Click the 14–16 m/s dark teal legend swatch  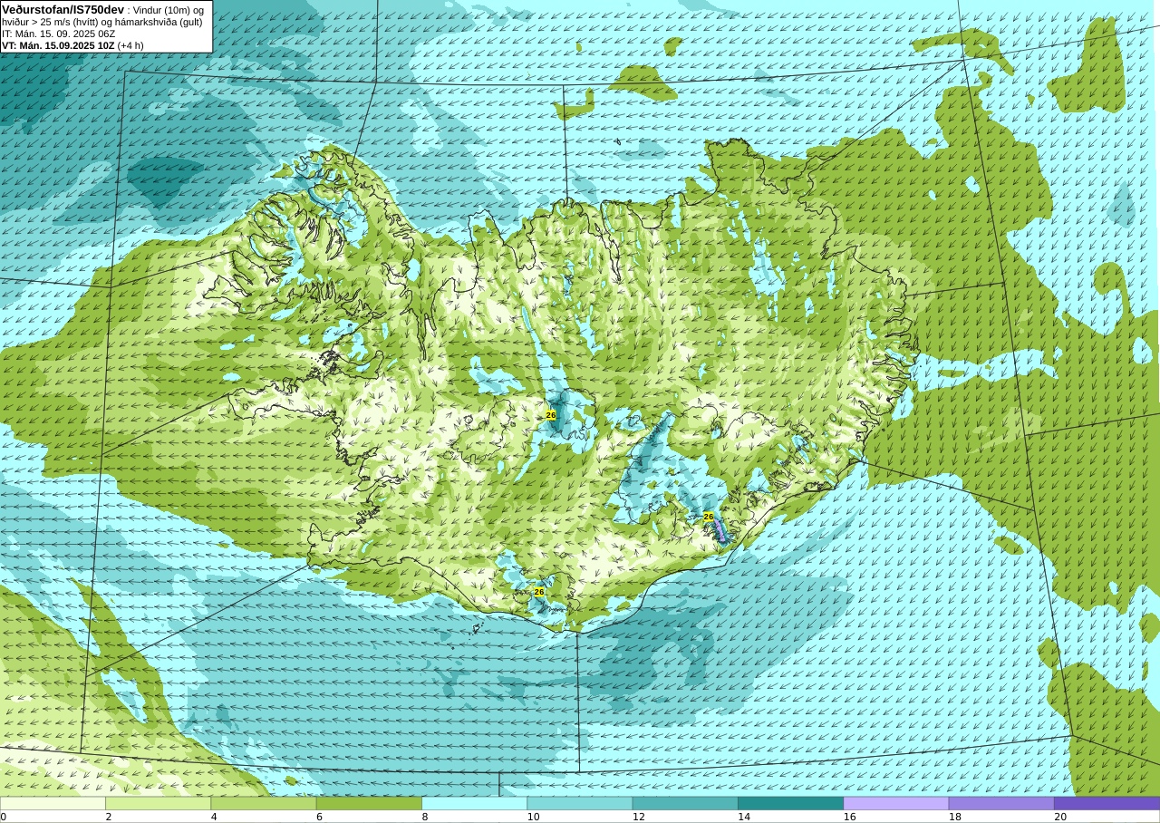(790, 803)
